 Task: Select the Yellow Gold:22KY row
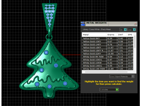pos(108,54)
